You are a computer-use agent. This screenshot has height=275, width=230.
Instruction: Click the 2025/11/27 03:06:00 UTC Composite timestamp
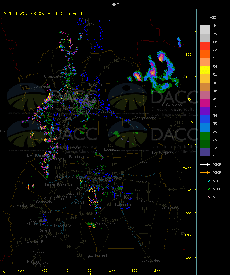45,14
